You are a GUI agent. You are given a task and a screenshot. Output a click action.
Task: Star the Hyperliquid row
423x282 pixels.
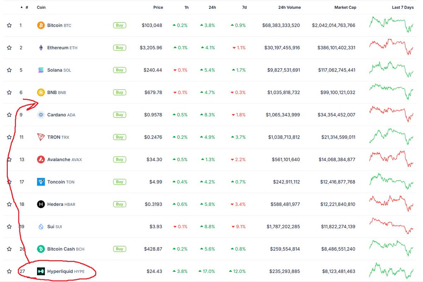tap(9, 271)
